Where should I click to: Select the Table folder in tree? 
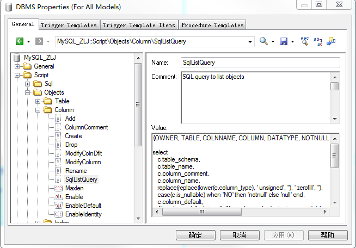[x=62, y=101]
